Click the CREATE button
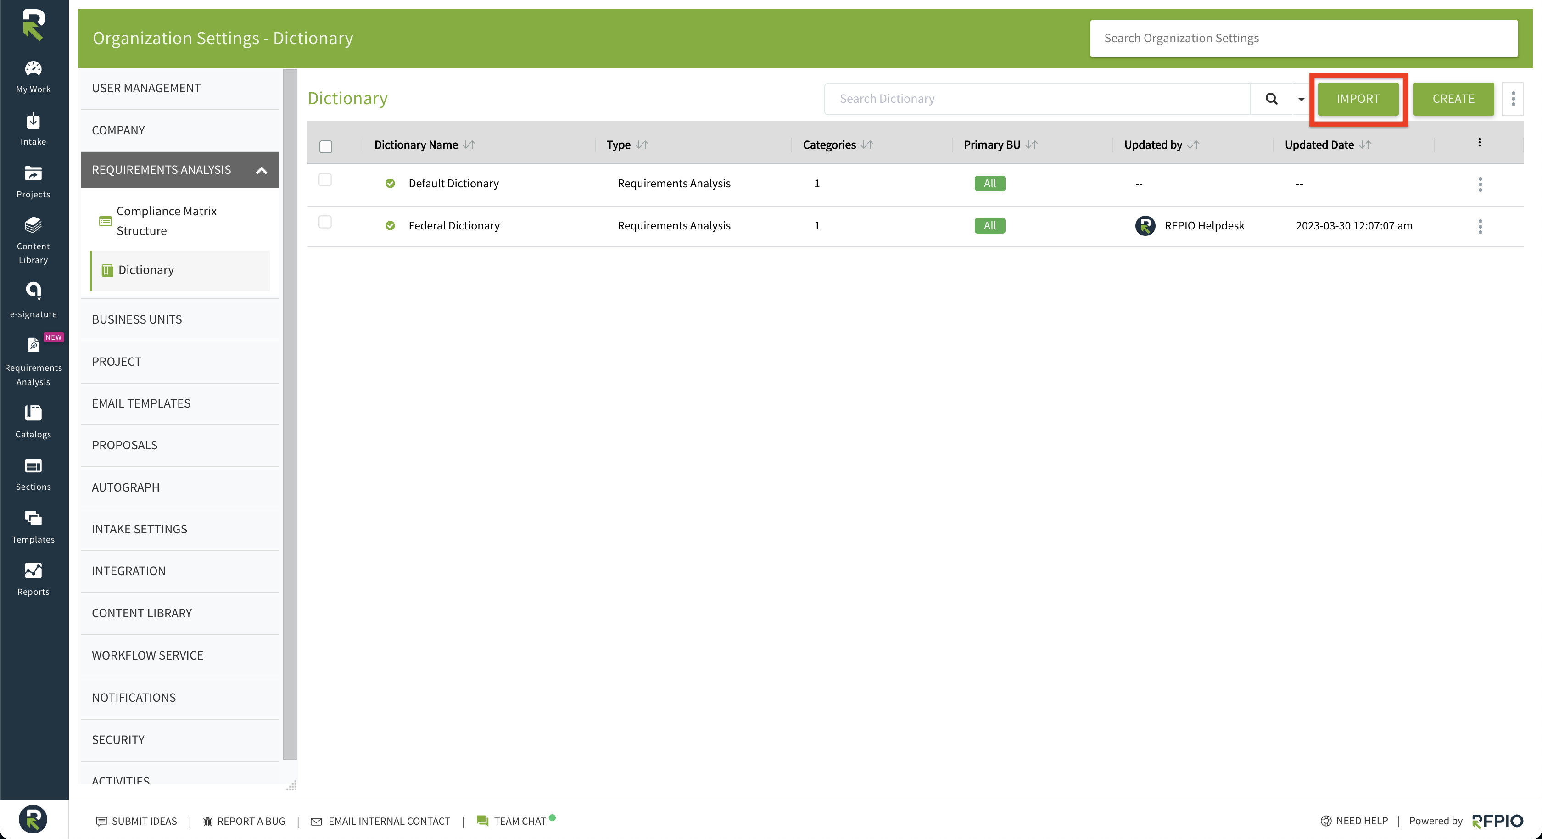The height and width of the screenshot is (839, 1542). click(x=1453, y=99)
